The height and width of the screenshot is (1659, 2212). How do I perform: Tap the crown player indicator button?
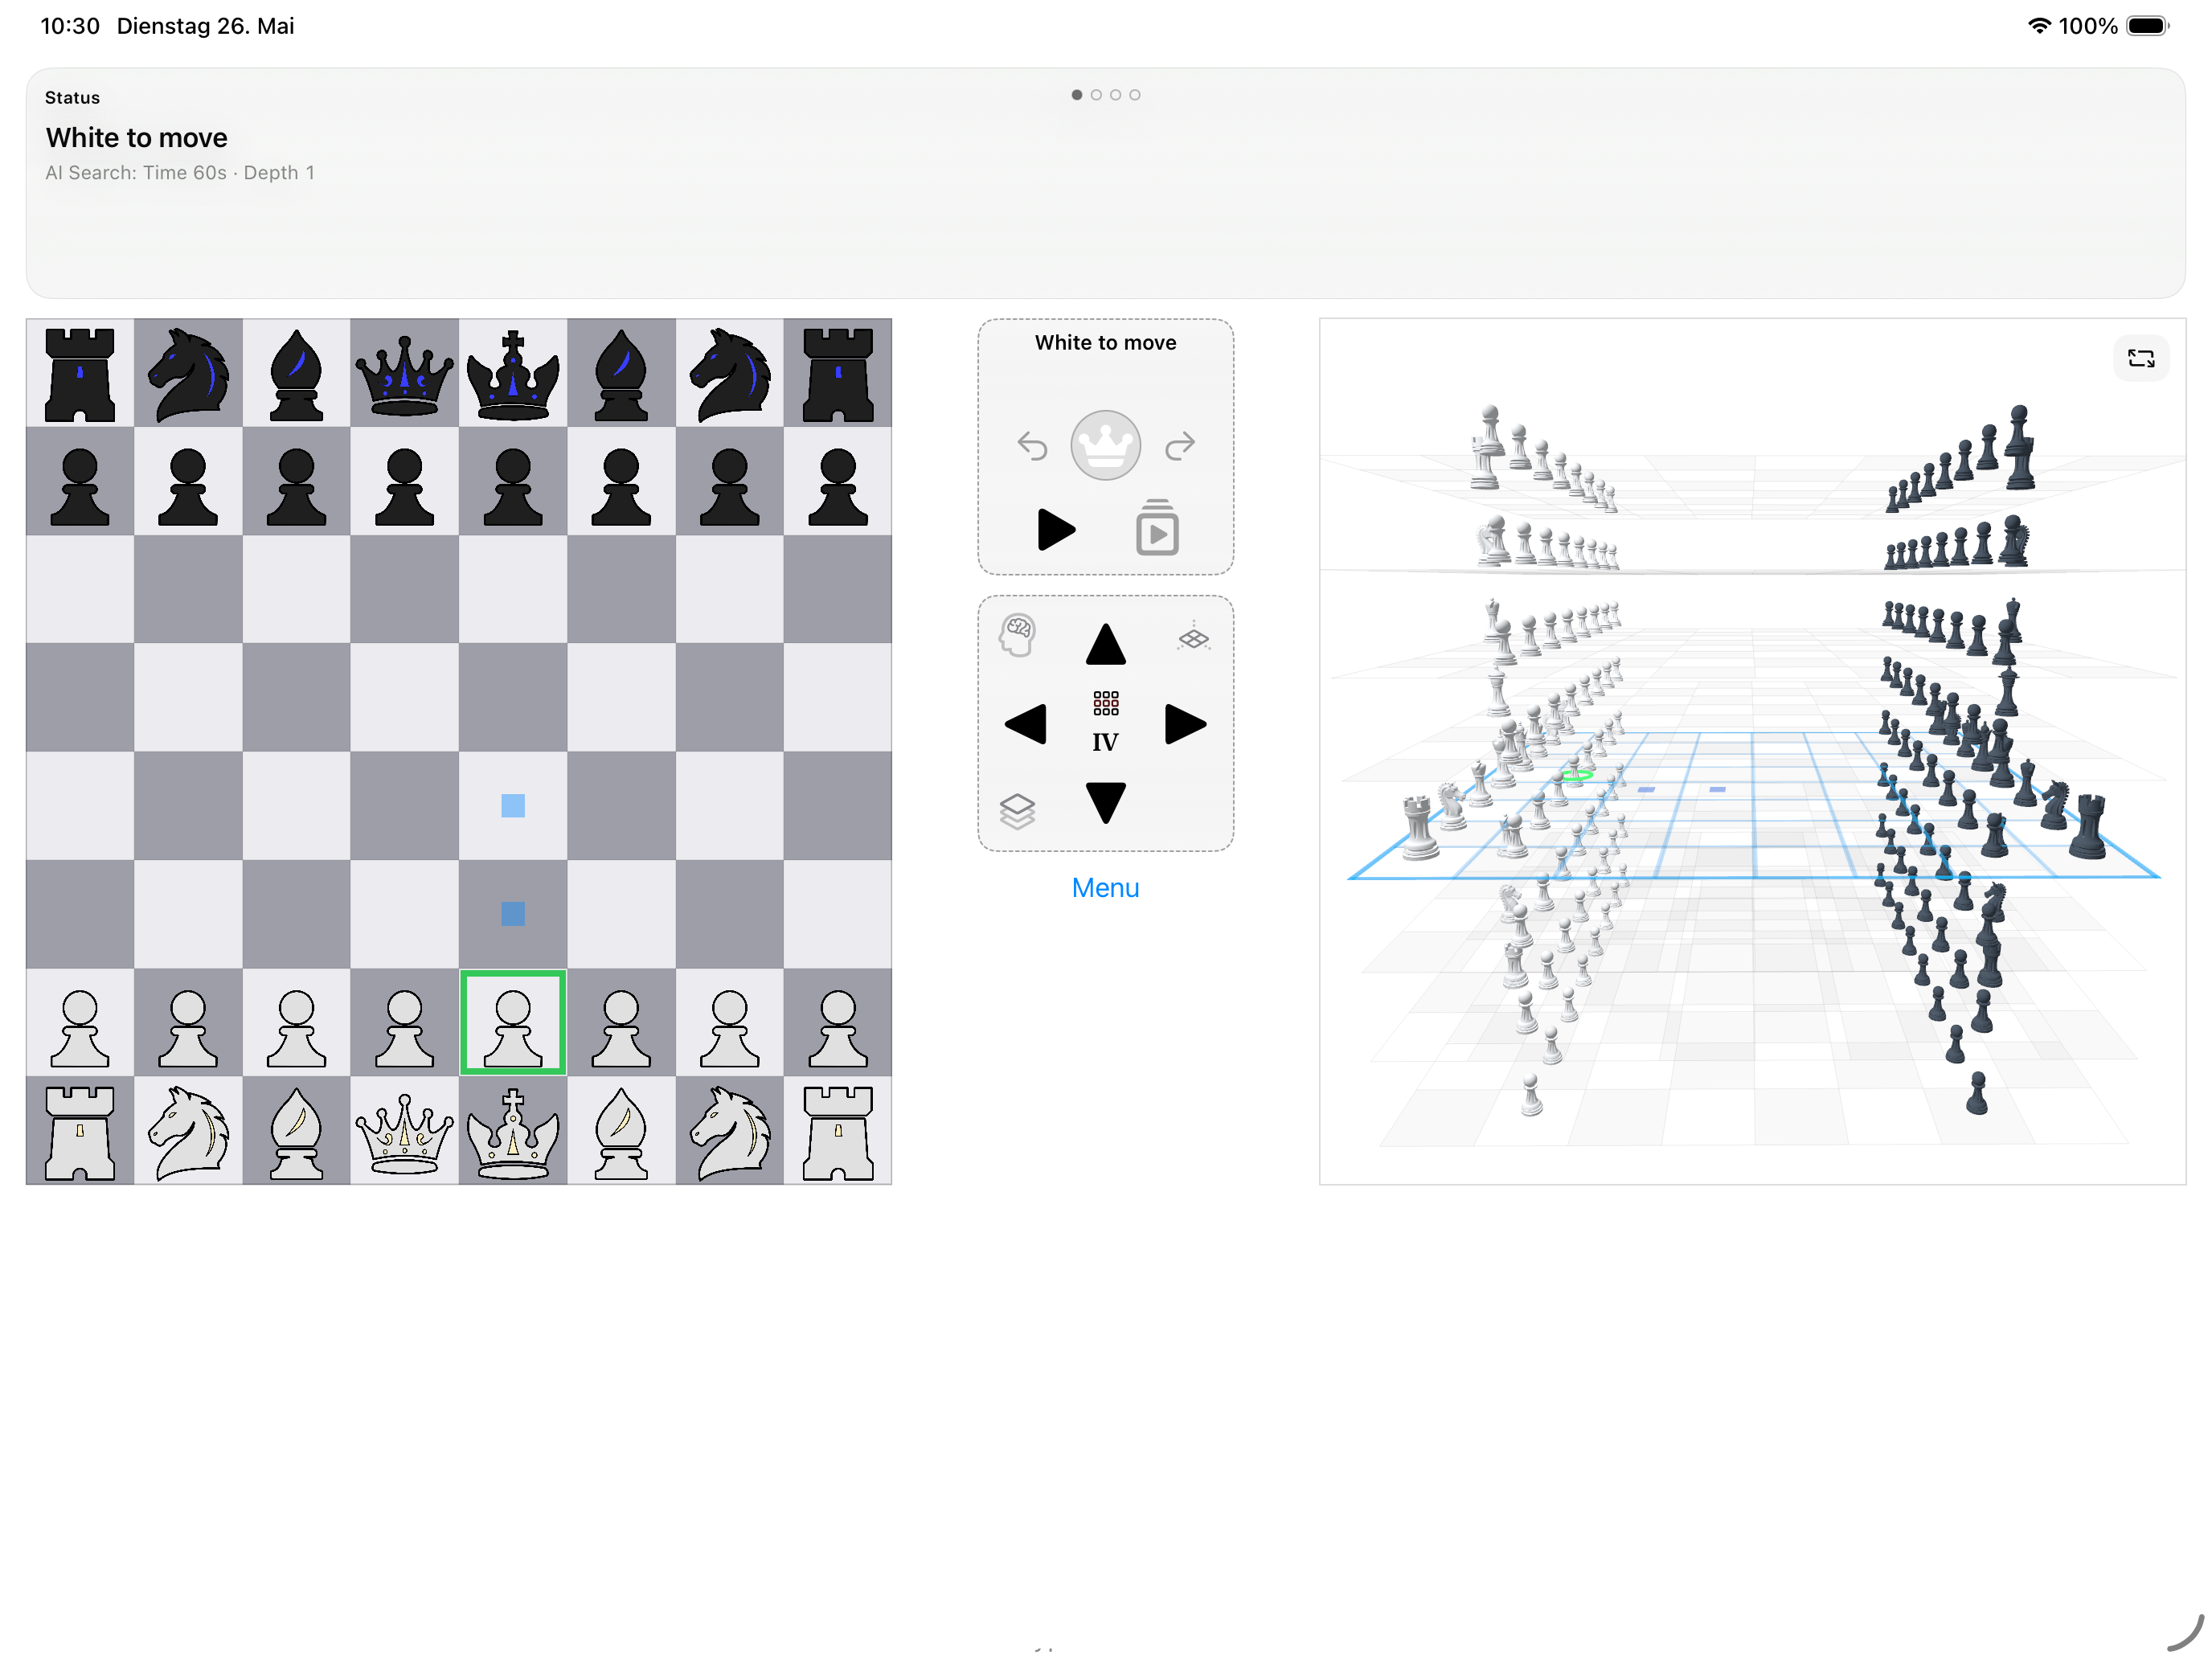[x=1105, y=445]
